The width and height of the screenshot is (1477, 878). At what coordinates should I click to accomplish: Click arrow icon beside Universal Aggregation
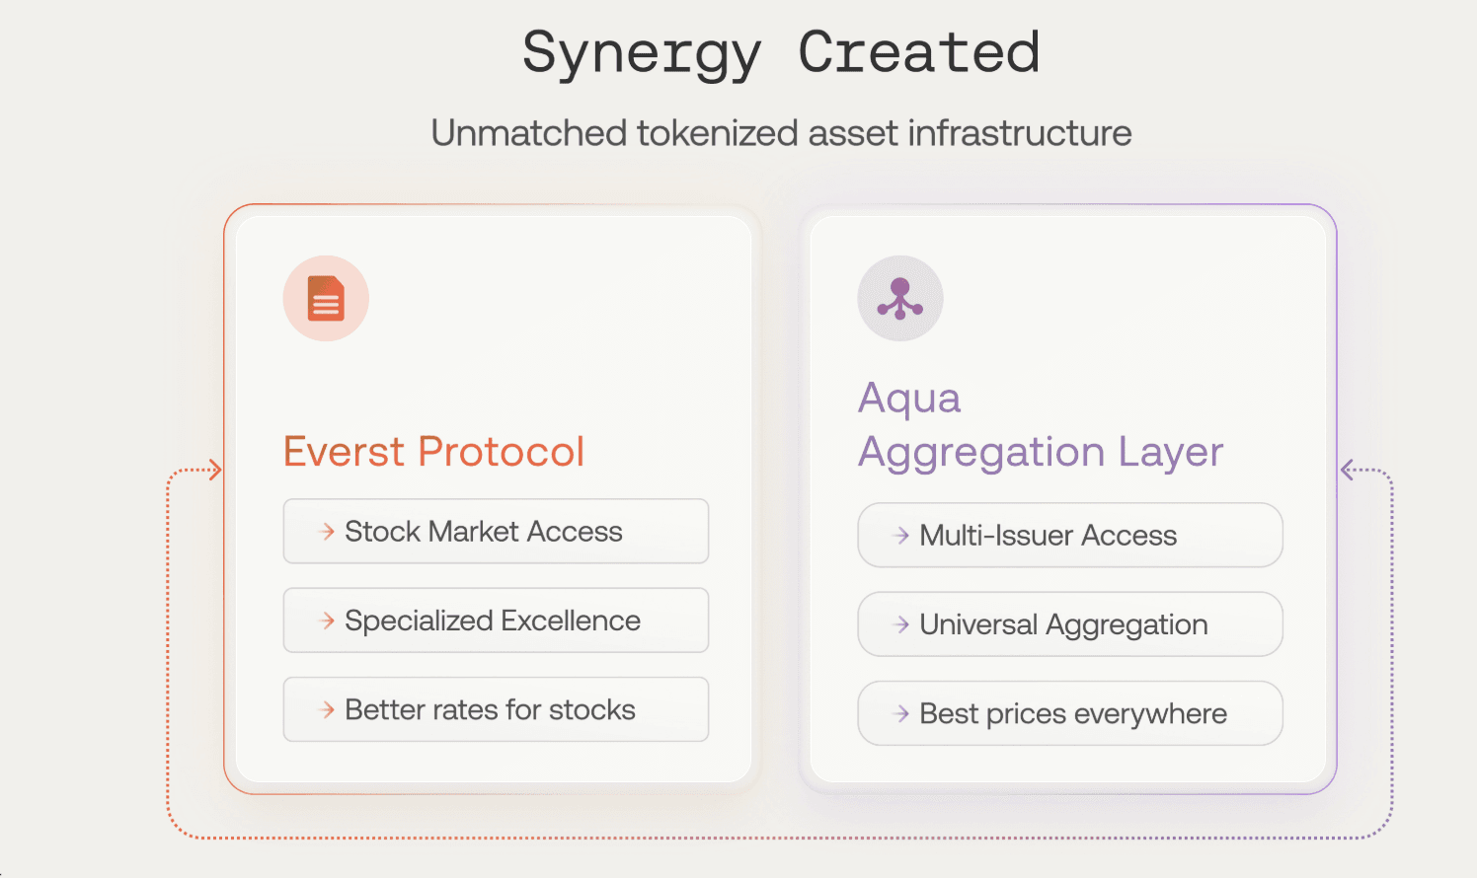(901, 624)
